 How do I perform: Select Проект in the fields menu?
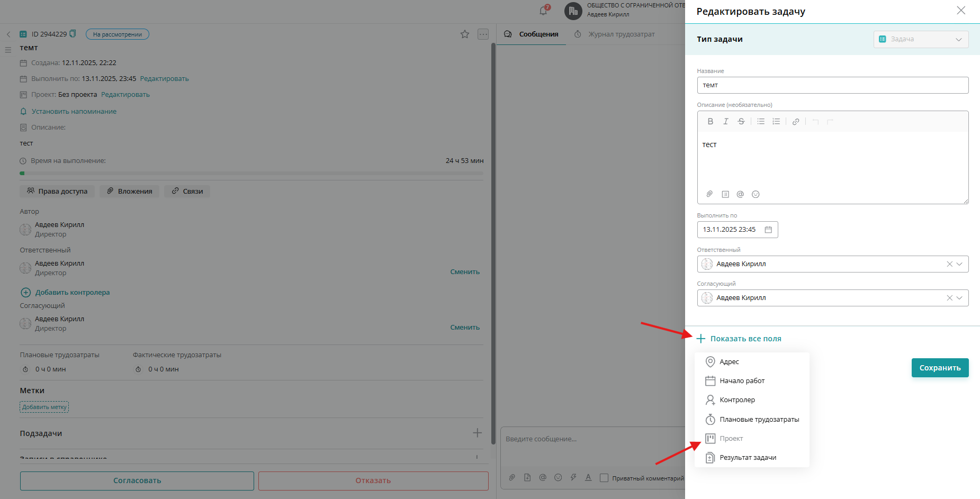752,439
